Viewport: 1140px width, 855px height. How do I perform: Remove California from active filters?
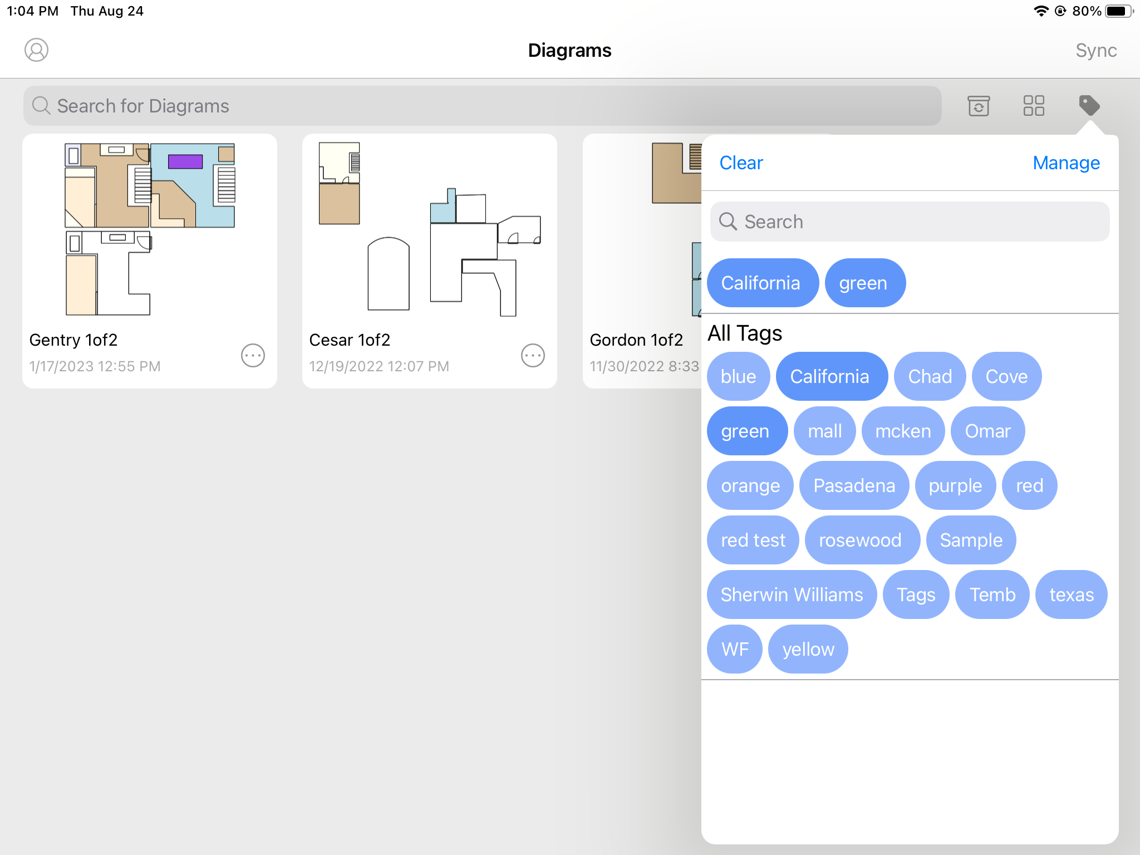[762, 283]
